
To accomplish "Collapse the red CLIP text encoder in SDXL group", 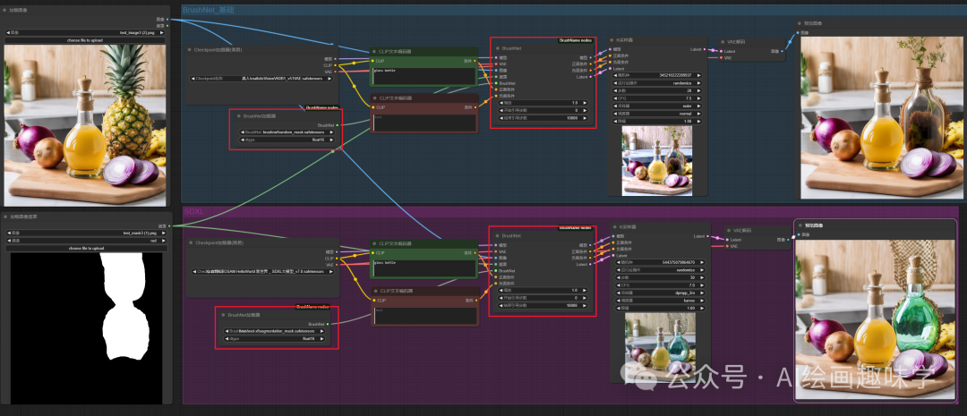I will point(373,290).
